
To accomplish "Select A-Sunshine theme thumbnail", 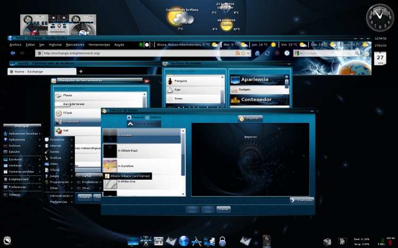I will [110, 166].
